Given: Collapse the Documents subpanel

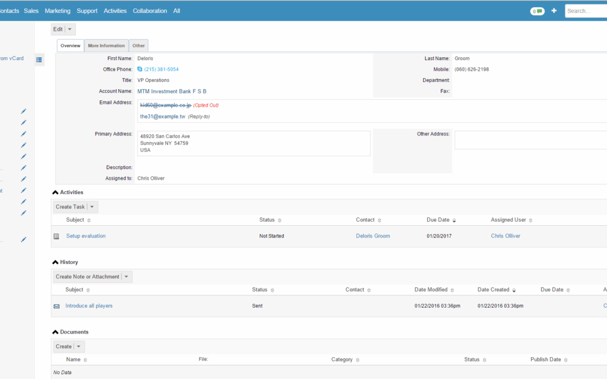Looking at the screenshot, I should click(x=55, y=332).
